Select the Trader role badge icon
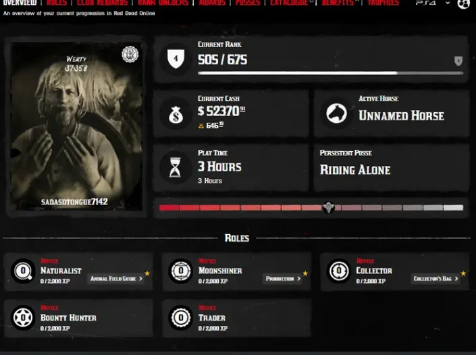Image resolution: width=476 pixels, height=355 pixels. pos(181,318)
